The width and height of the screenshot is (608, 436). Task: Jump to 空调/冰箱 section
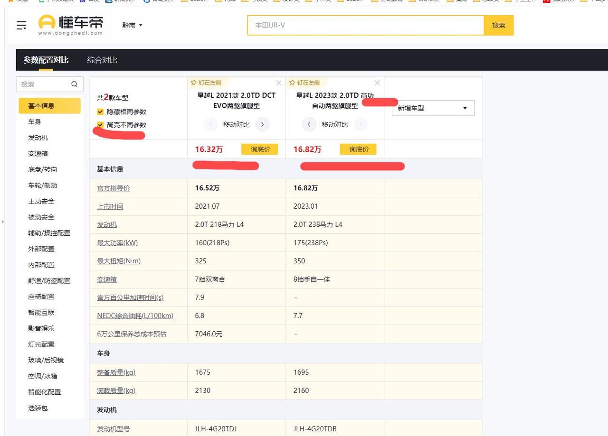pos(43,376)
